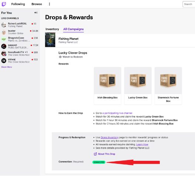Click the Lucky Green Box label
Screen dimensions: 195x176
coord(138,98)
